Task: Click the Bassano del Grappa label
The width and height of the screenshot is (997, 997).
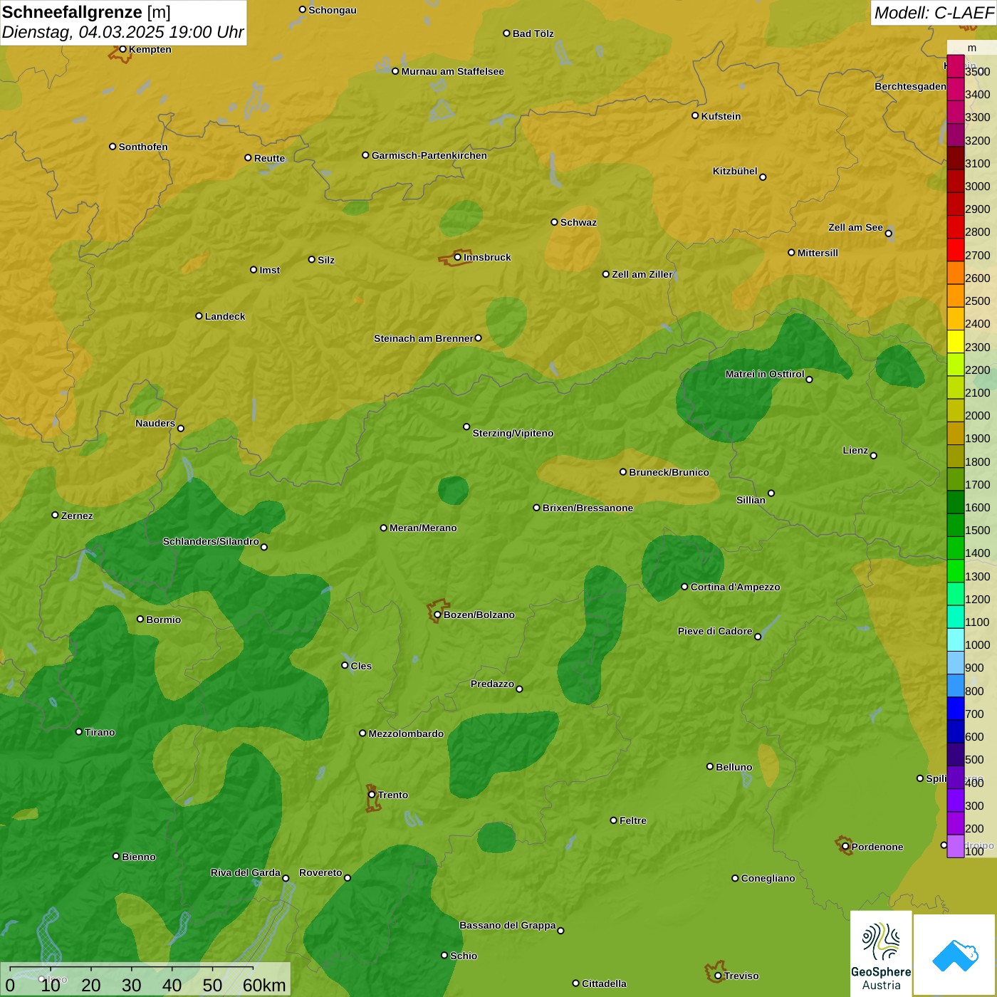Action: click(508, 925)
